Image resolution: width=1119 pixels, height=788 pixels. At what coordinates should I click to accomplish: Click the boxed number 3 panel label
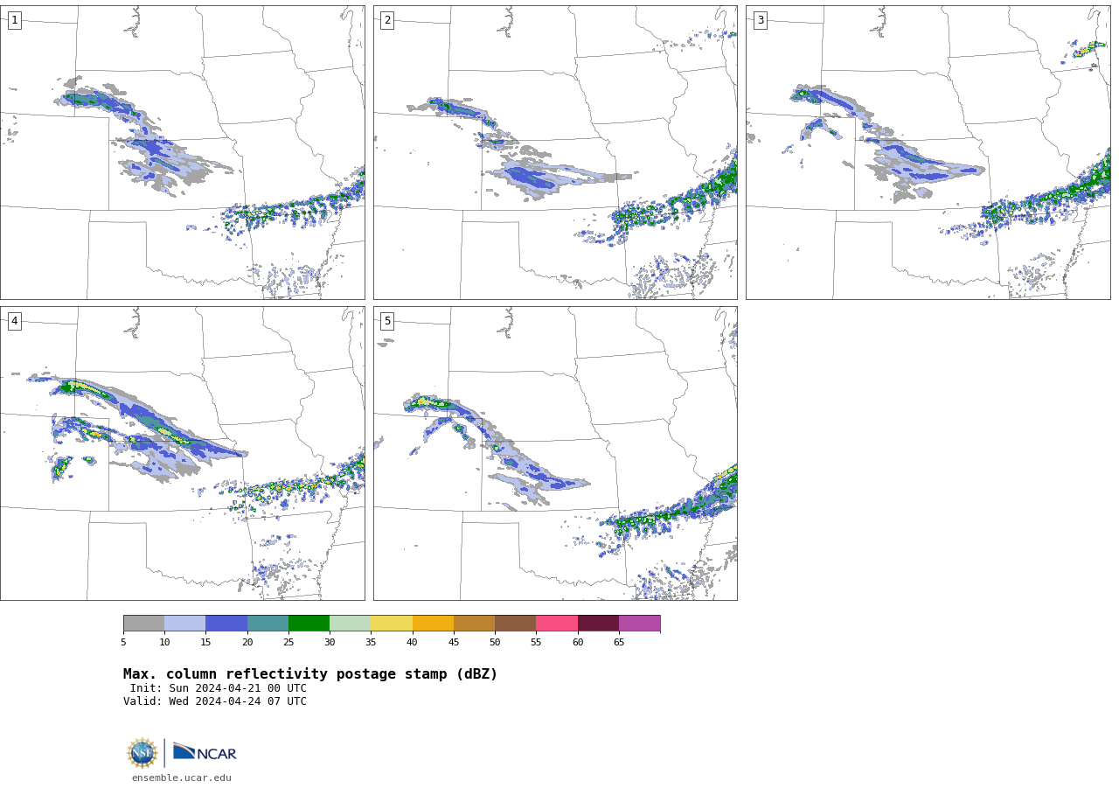click(760, 20)
